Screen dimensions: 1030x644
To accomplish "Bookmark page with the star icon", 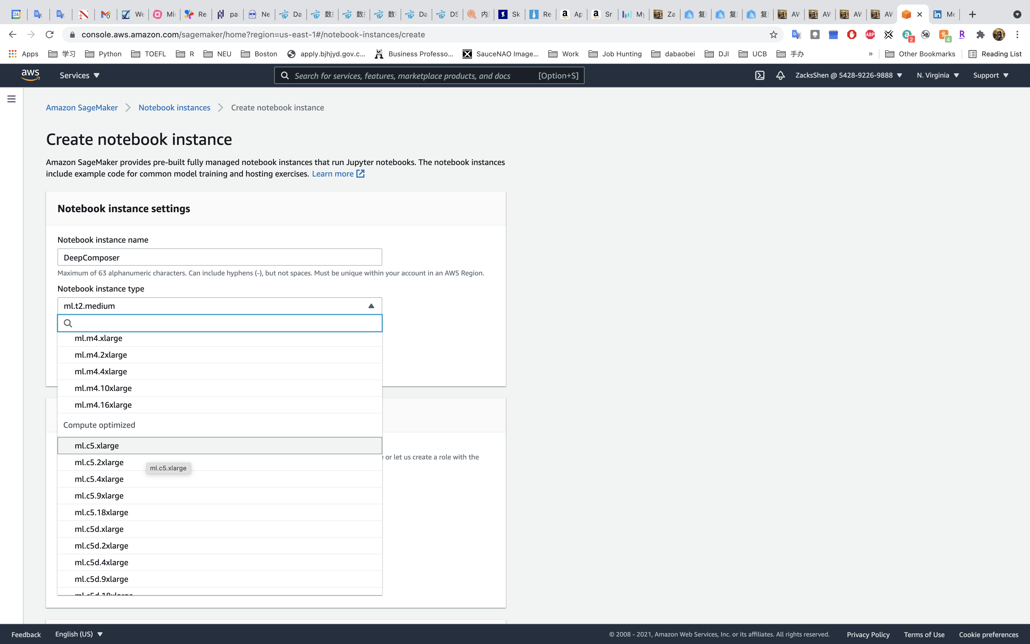I will [773, 34].
